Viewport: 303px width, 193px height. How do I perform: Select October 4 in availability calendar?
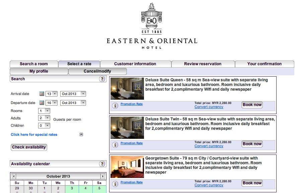86,189
